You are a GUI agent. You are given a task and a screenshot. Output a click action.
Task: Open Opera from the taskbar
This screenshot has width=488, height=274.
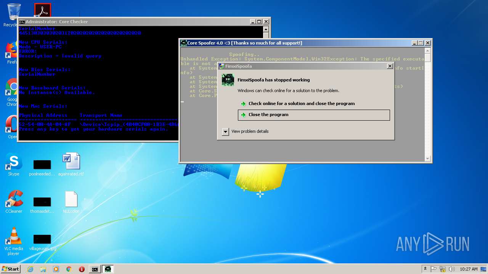[x=82, y=269]
